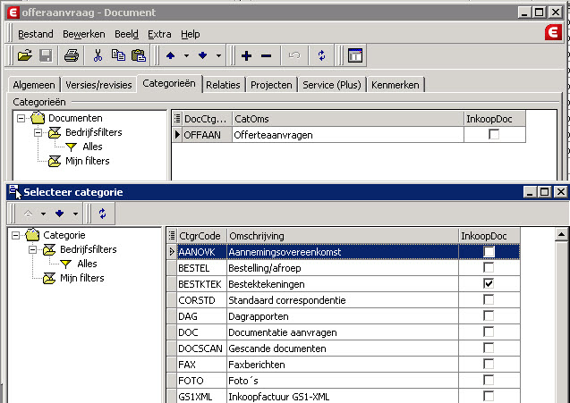
Task: Switch to the Algemeen tab
Action: point(34,85)
